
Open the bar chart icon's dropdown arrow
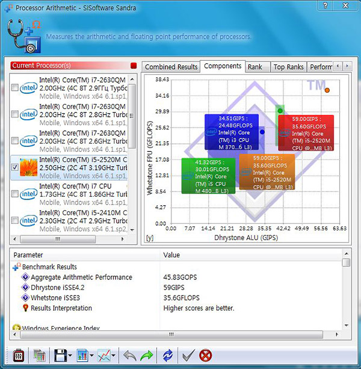91,355
